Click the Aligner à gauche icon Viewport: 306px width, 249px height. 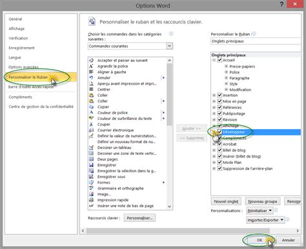coord(91,72)
